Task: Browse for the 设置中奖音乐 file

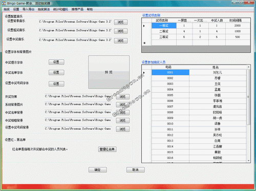Action: pos(121,40)
